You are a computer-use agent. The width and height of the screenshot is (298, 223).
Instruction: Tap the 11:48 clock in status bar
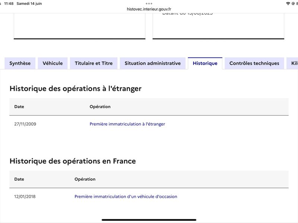point(9,4)
